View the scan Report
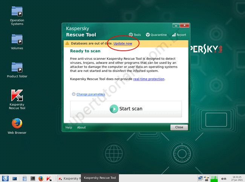 pos(179,35)
